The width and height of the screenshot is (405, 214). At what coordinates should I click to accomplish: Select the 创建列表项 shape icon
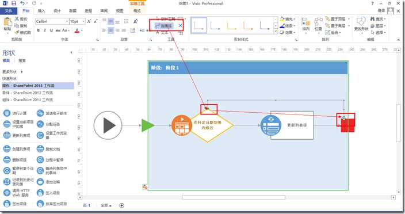pos(7,149)
